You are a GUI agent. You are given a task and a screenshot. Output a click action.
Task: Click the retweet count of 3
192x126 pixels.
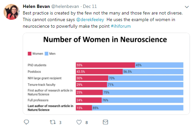[x=60, y=122]
